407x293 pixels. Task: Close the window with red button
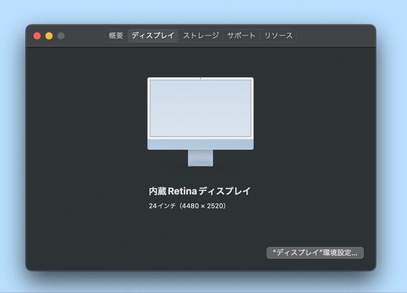click(37, 36)
